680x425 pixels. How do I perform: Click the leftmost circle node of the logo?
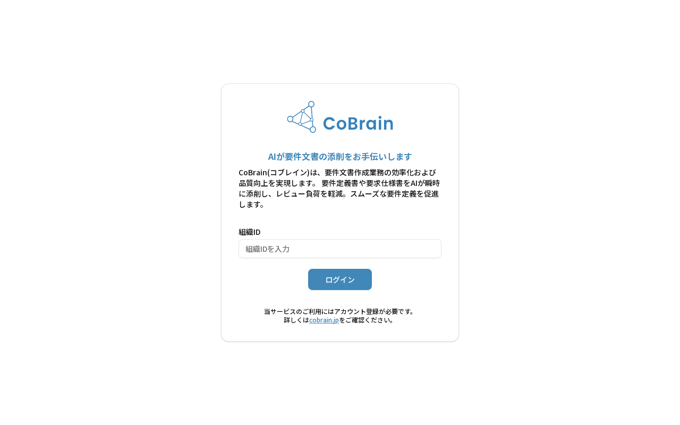(290, 119)
